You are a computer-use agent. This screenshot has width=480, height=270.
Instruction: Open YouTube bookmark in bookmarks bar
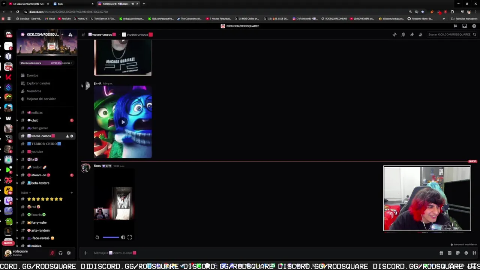pyautogui.click(x=64, y=19)
